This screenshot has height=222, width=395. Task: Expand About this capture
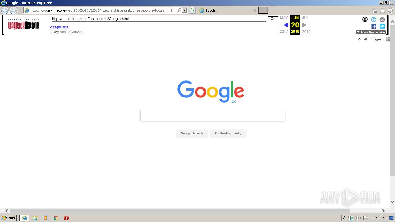(x=371, y=32)
